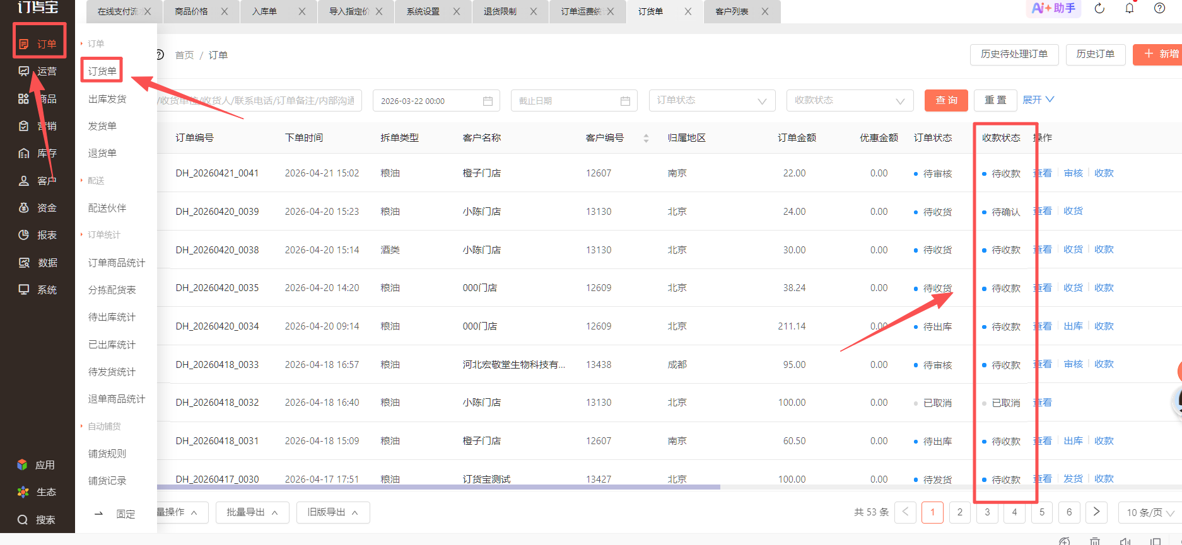Close the 商品价格 tab

(x=225, y=11)
